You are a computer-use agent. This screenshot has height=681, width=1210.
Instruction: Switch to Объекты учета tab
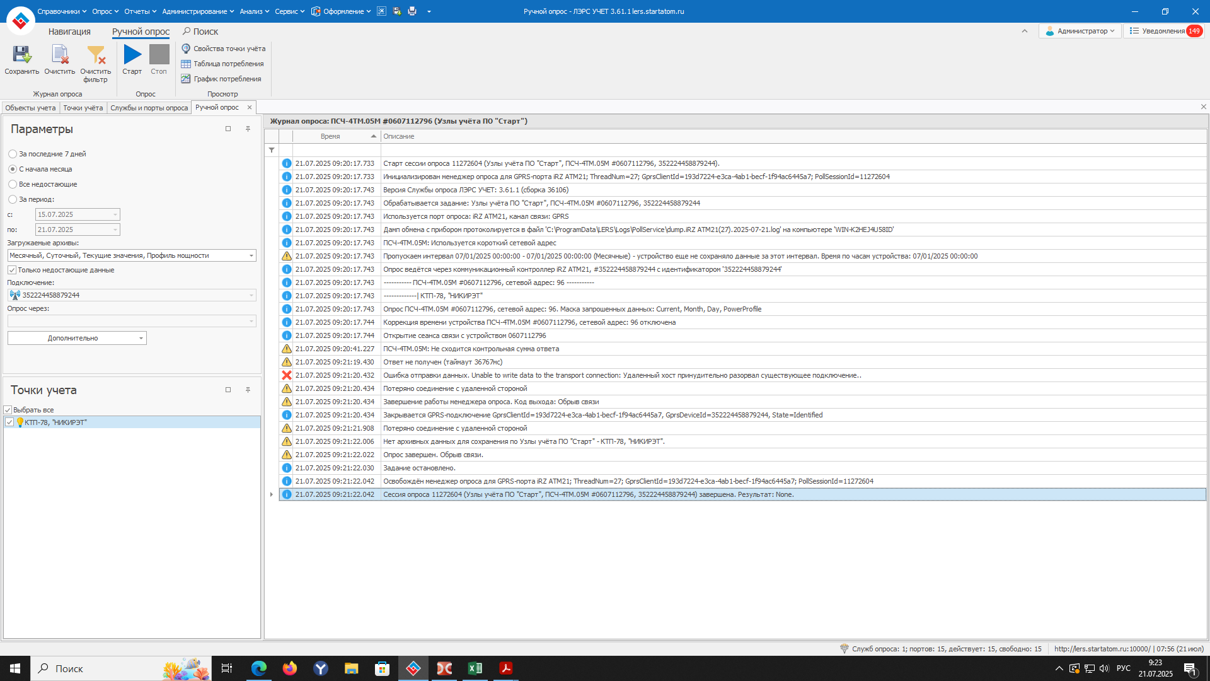click(30, 108)
